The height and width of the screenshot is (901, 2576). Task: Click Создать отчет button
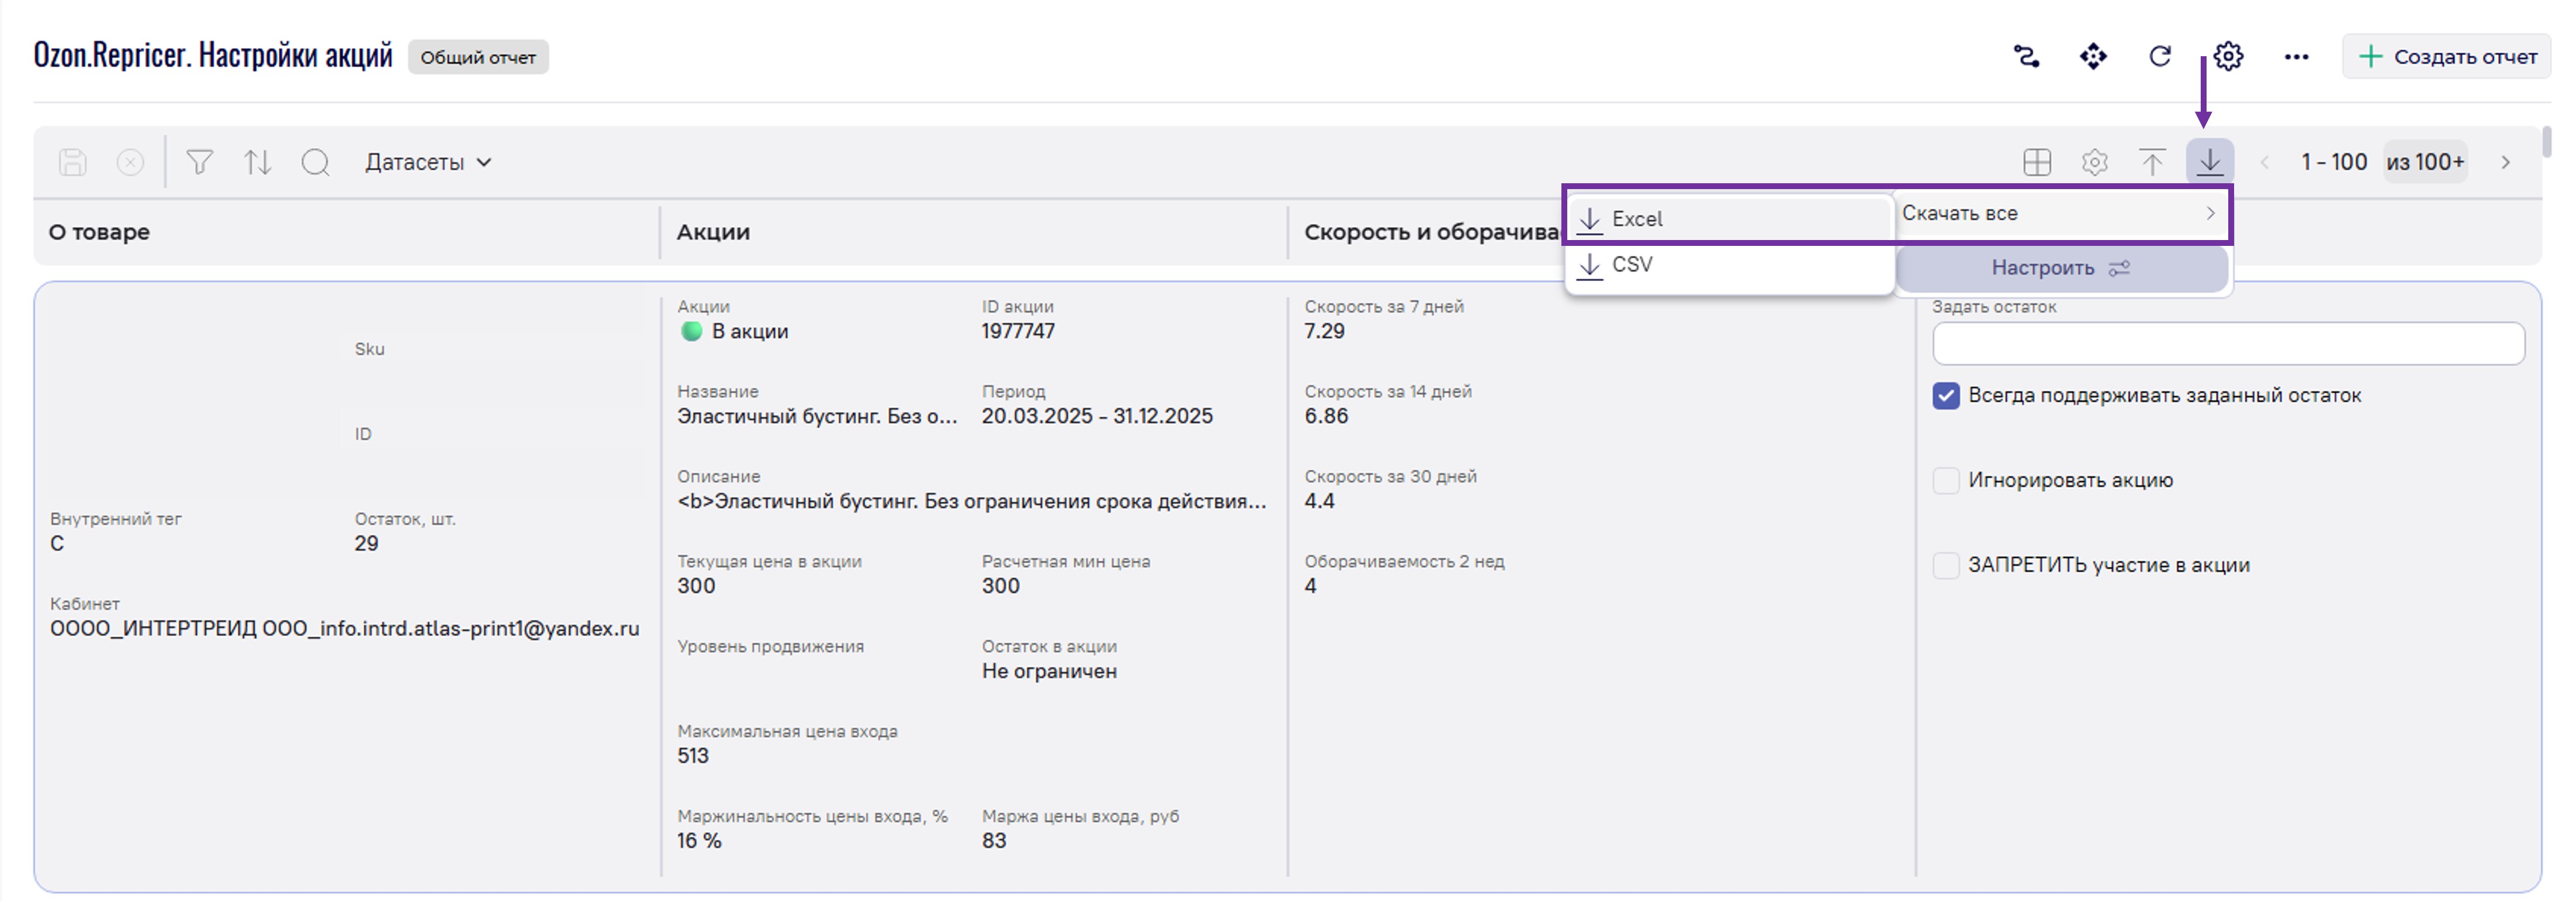point(2447,56)
